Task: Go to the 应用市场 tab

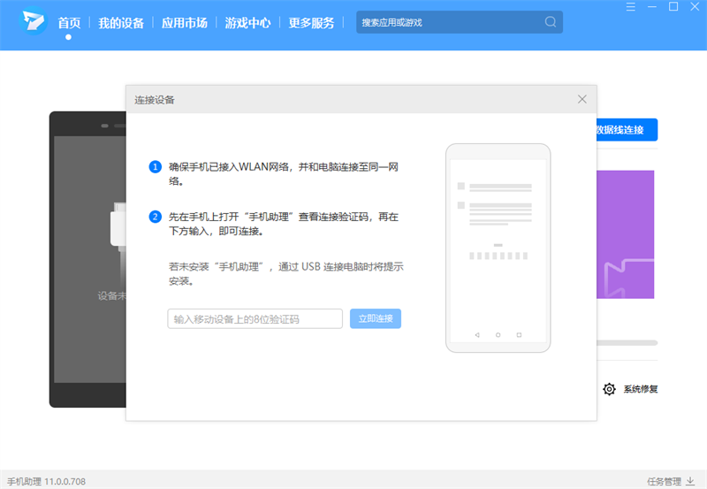Action: coord(185,23)
